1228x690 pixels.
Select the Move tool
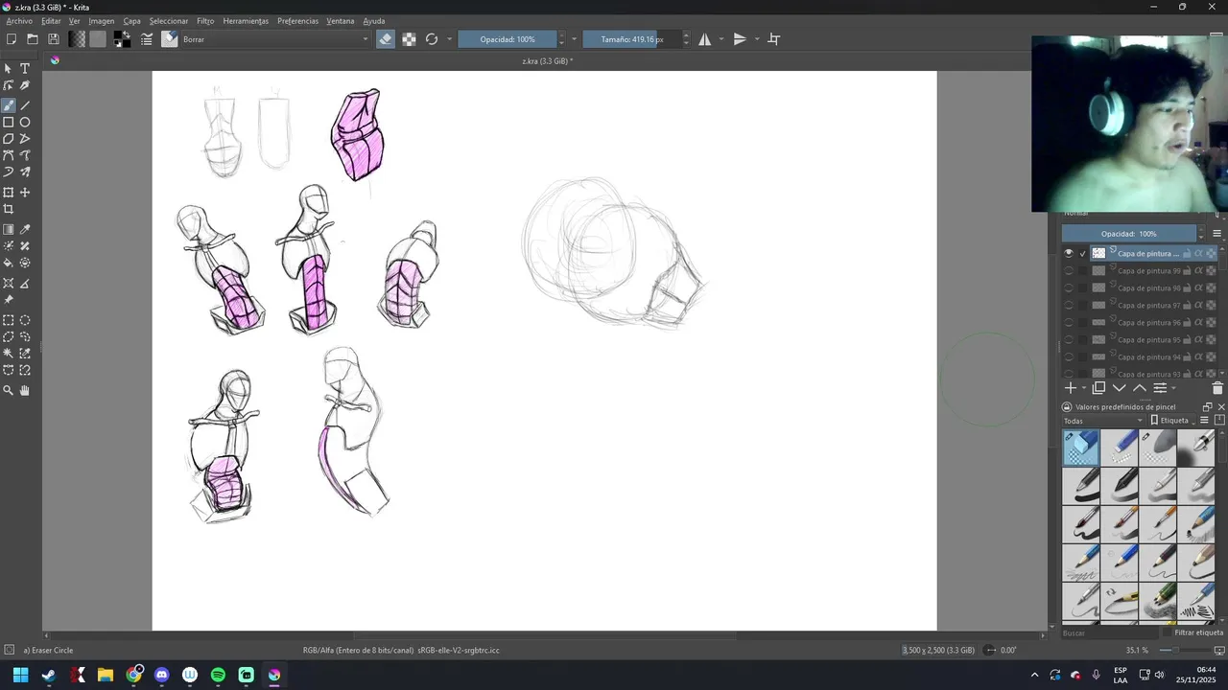(x=25, y=193)
